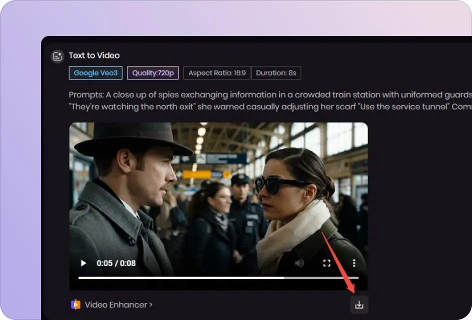The width and height of the screenshot is (472, 320).
Task: Select the Duration: 8s label
Action: pyautogui.click(x=276, y=72)
